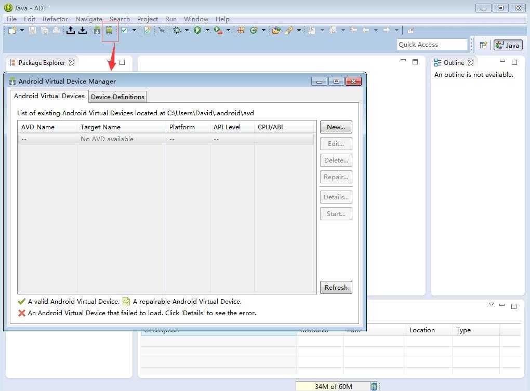The image size is (530, 391).
Task: Click the New Java Class icon
Action: [254, 31]
